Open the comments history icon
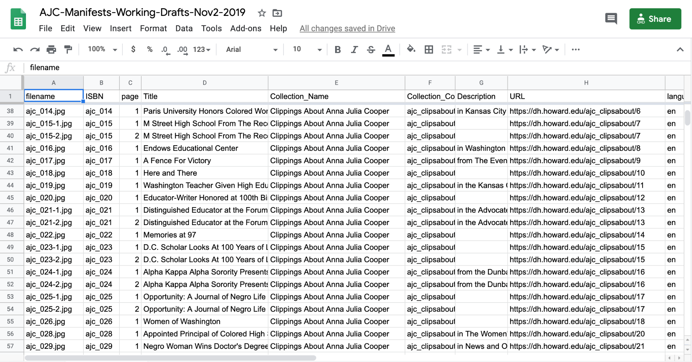Viewport: 692px width, 362px height. (611, 18)
